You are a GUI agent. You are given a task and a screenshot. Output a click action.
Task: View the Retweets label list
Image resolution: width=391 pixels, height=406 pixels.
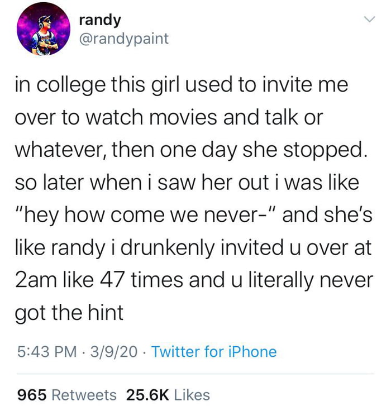point(84,395)
